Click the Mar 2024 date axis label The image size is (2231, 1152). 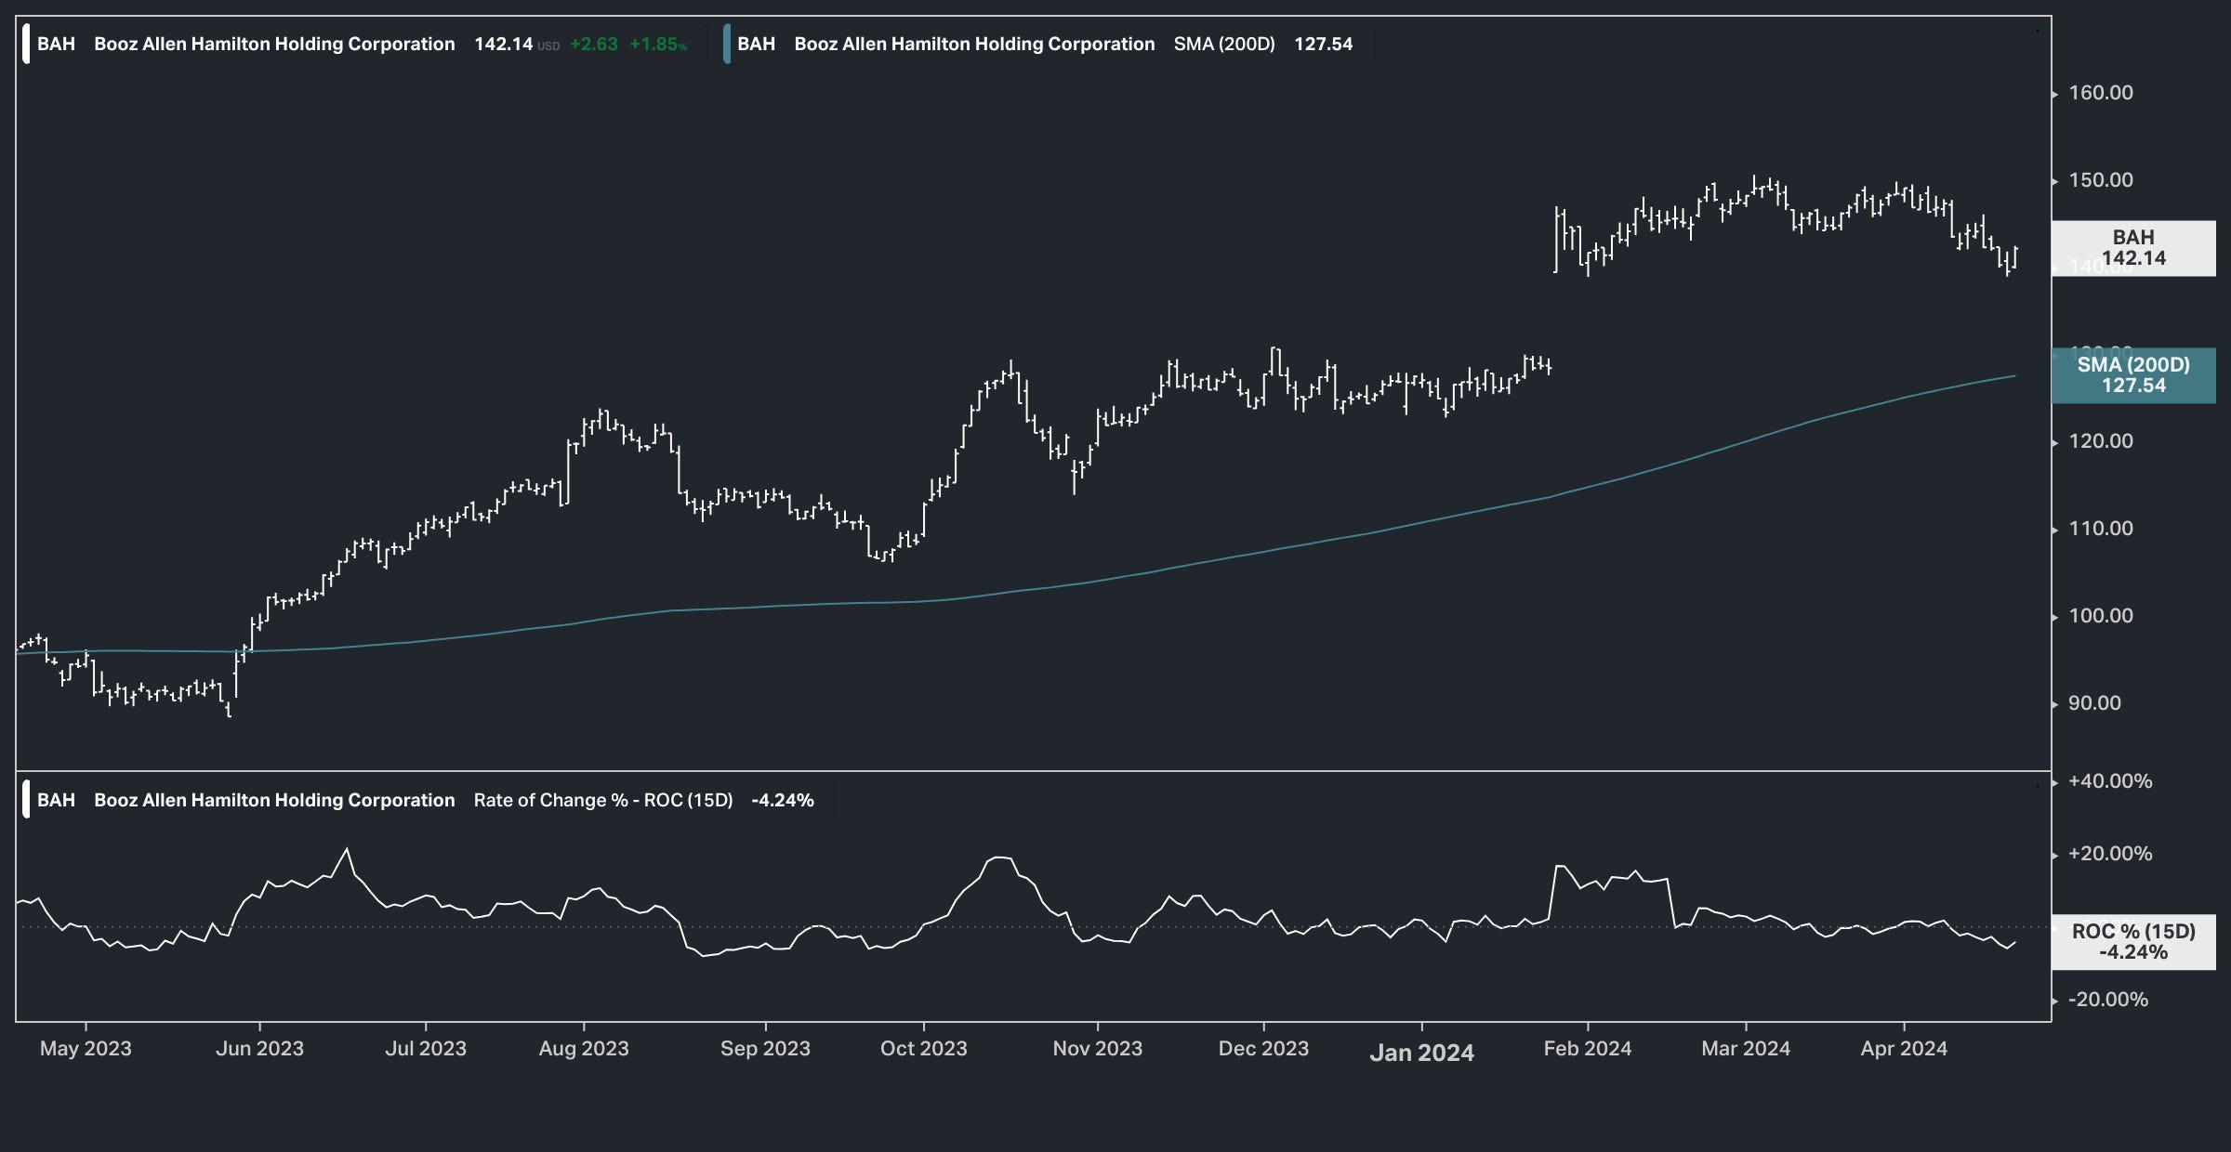click(1745, 1049)
